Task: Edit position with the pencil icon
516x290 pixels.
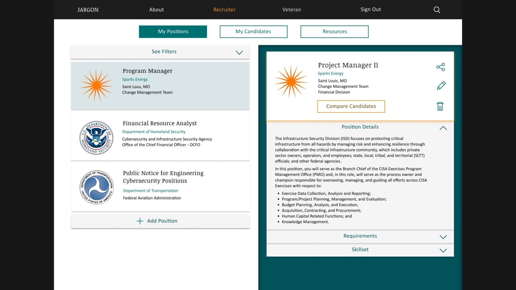Action: [x=441, y=85]
